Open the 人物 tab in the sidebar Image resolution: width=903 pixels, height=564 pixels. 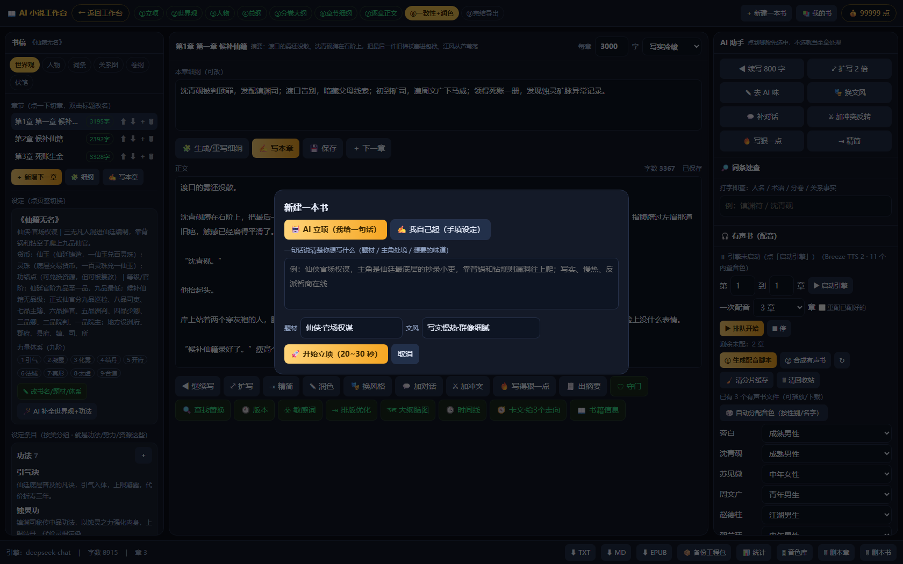[x=54, y=64]
